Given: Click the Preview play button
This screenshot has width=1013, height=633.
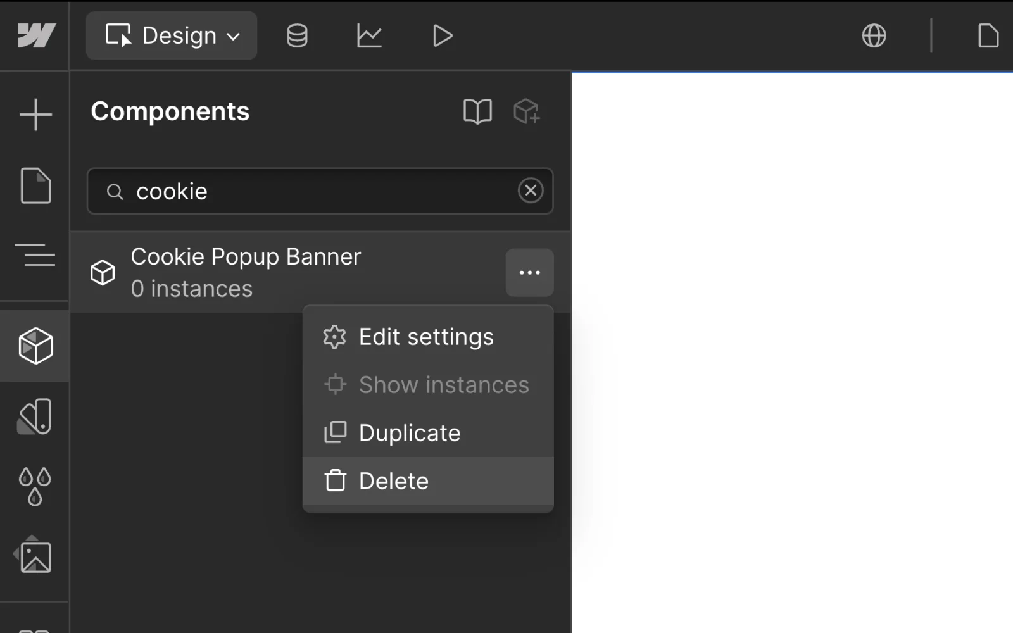Looking at the screenshot, I should click(442, 35).
